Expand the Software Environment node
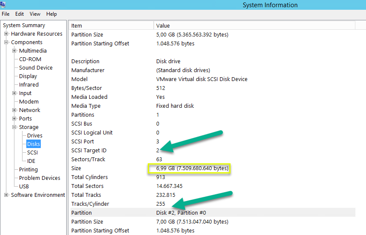366x235 pixels. click(6, 195)
